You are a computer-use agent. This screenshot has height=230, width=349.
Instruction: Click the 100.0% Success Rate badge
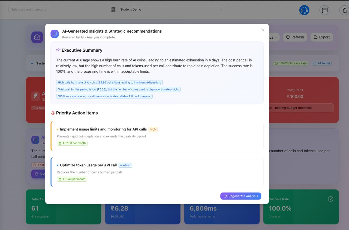coord(290,63)
